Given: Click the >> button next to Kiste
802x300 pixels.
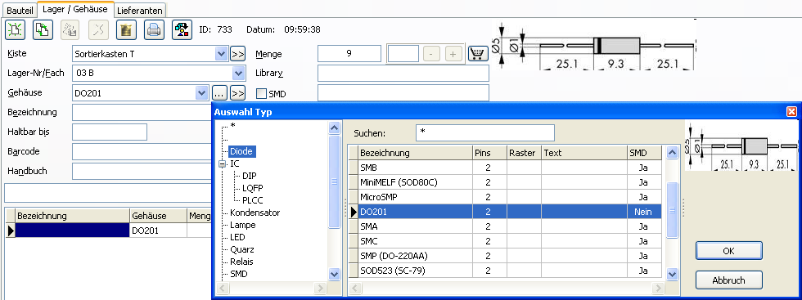Looking at the screenshot, I should pos(237,54).
